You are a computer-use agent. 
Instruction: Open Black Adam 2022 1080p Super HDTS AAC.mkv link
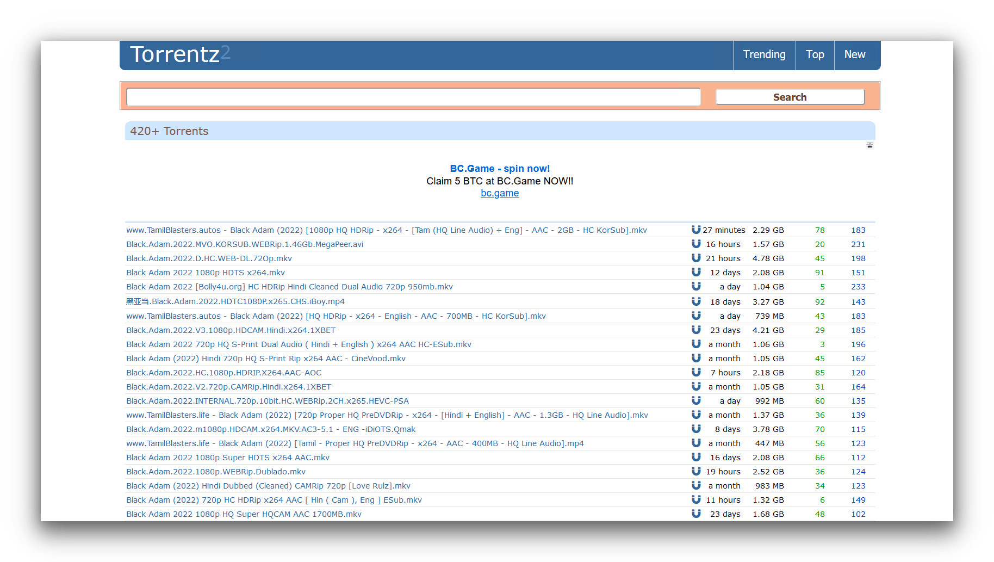[228, 458]
